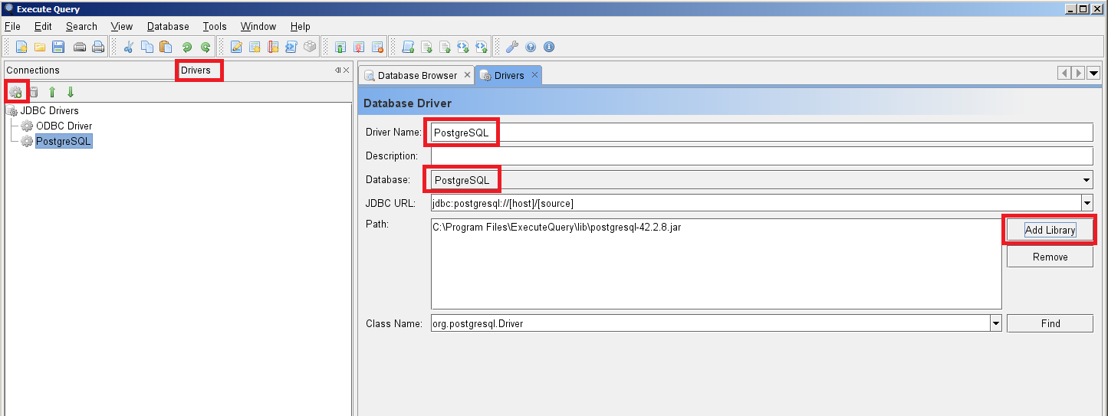Screen dimensions: 1108x416
Task: Click the delete driver trash icon
Action: coord(34,92)
